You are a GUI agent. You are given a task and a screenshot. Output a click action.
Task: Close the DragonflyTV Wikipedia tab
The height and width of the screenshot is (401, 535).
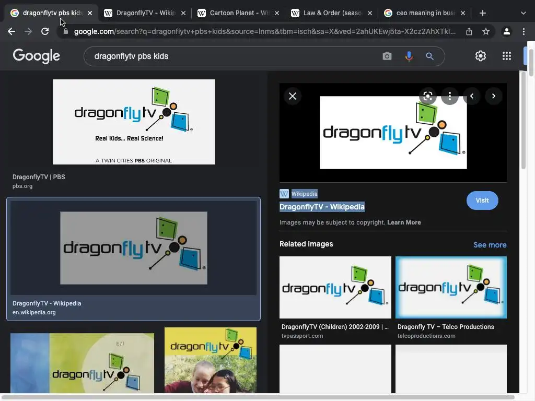click(183, 13)
